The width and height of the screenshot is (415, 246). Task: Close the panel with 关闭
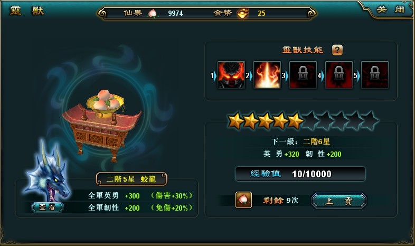[391, 10]
